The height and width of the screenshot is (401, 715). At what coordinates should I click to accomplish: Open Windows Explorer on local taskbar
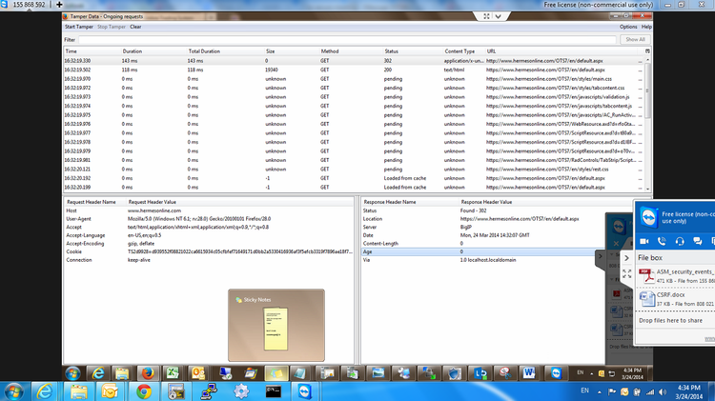coord(78,391)
